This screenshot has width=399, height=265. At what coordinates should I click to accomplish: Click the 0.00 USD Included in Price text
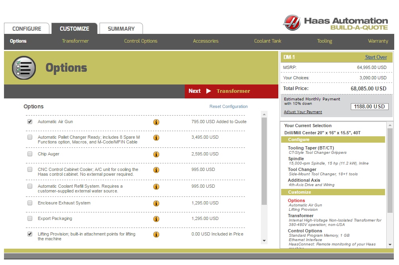click(217, 234)
